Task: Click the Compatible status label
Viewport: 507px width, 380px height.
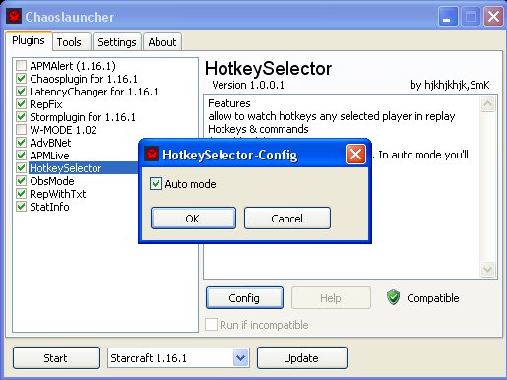Action: pos(432,298)
